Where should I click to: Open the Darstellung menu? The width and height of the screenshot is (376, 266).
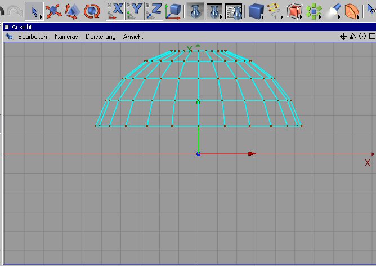pyautogui.click(x=100, y=37)
